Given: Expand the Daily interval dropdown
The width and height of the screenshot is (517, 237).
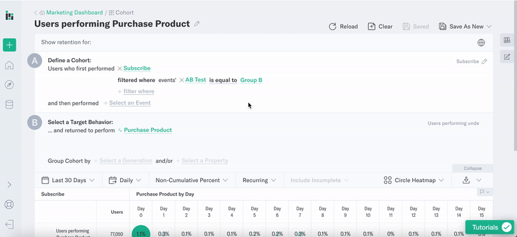Looking at the screenshot, I should pyautogui.click(x=125, y=180).
